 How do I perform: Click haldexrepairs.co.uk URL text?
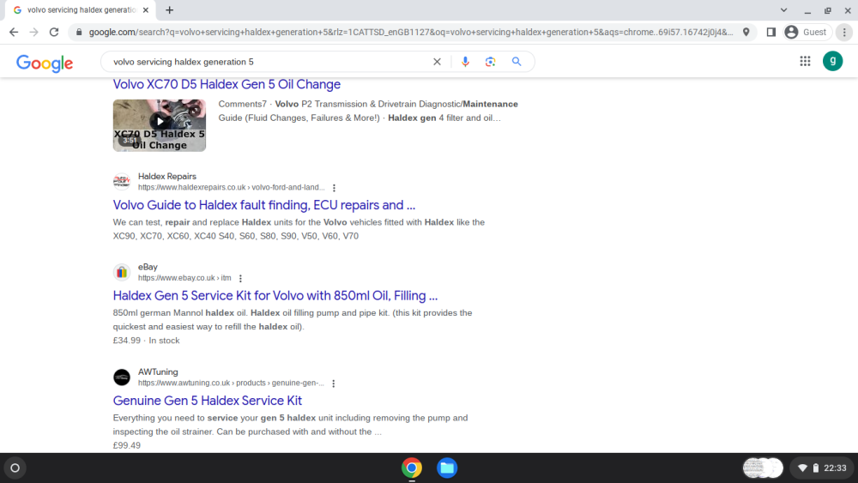231,188
